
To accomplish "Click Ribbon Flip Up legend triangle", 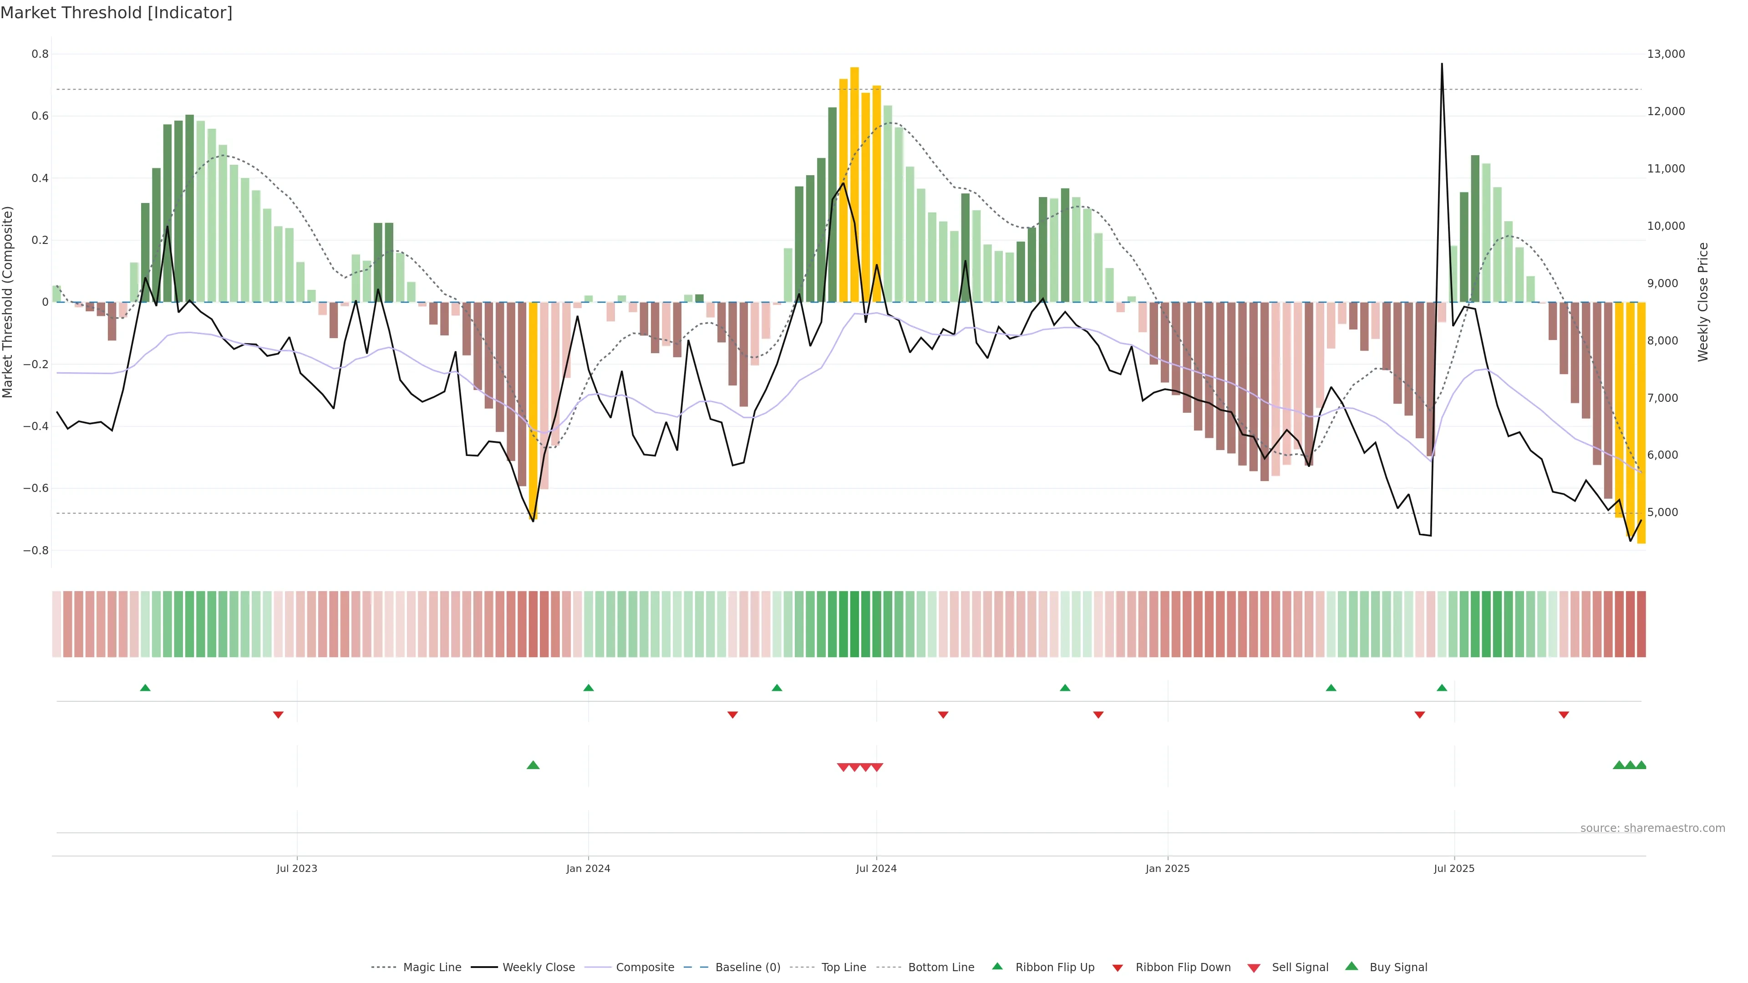I will [x=997, y=966].
